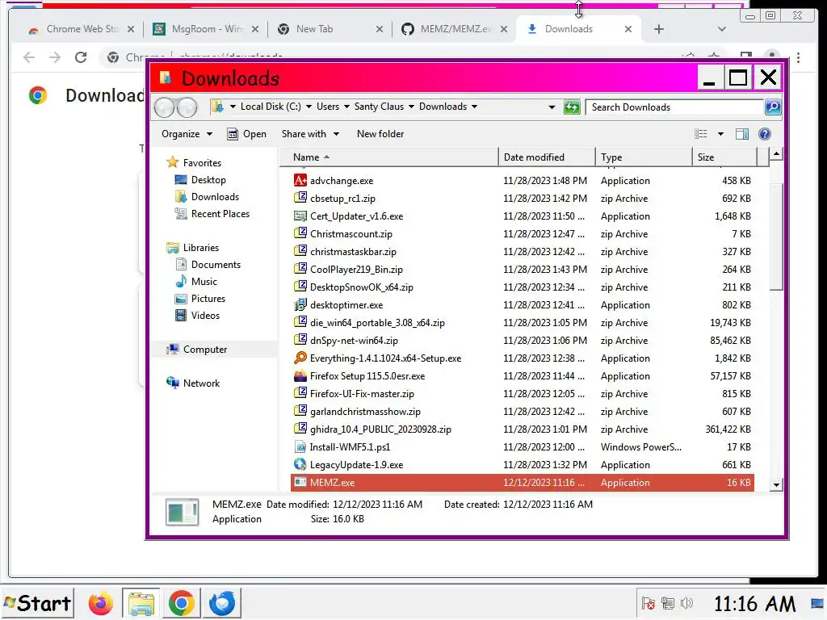Expand the Santy Claus breadcrumb arrow
This screenshot has width=827, height=620.
coord(411,107)
